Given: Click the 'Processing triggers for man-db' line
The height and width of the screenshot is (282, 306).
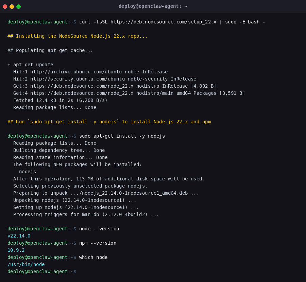Looking at the screenshot, I should pos(86,214).
